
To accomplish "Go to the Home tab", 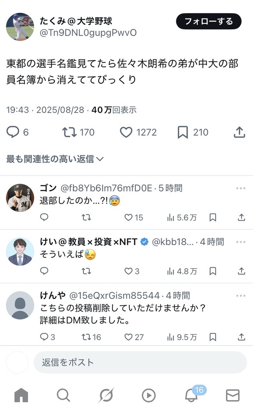I will (21, 395).
